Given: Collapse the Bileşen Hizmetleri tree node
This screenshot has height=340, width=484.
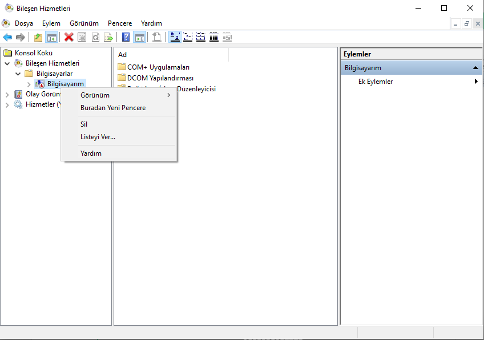Looking at the screenshot, I should point(7,63).
